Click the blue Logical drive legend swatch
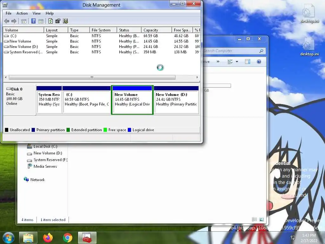This screenshot has width=325, height=244. (x=129, y=130)
